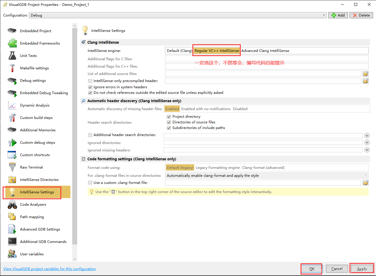Uncheck Project directory header search option
This screenshot has height=276, width=376.
[169, 117]
